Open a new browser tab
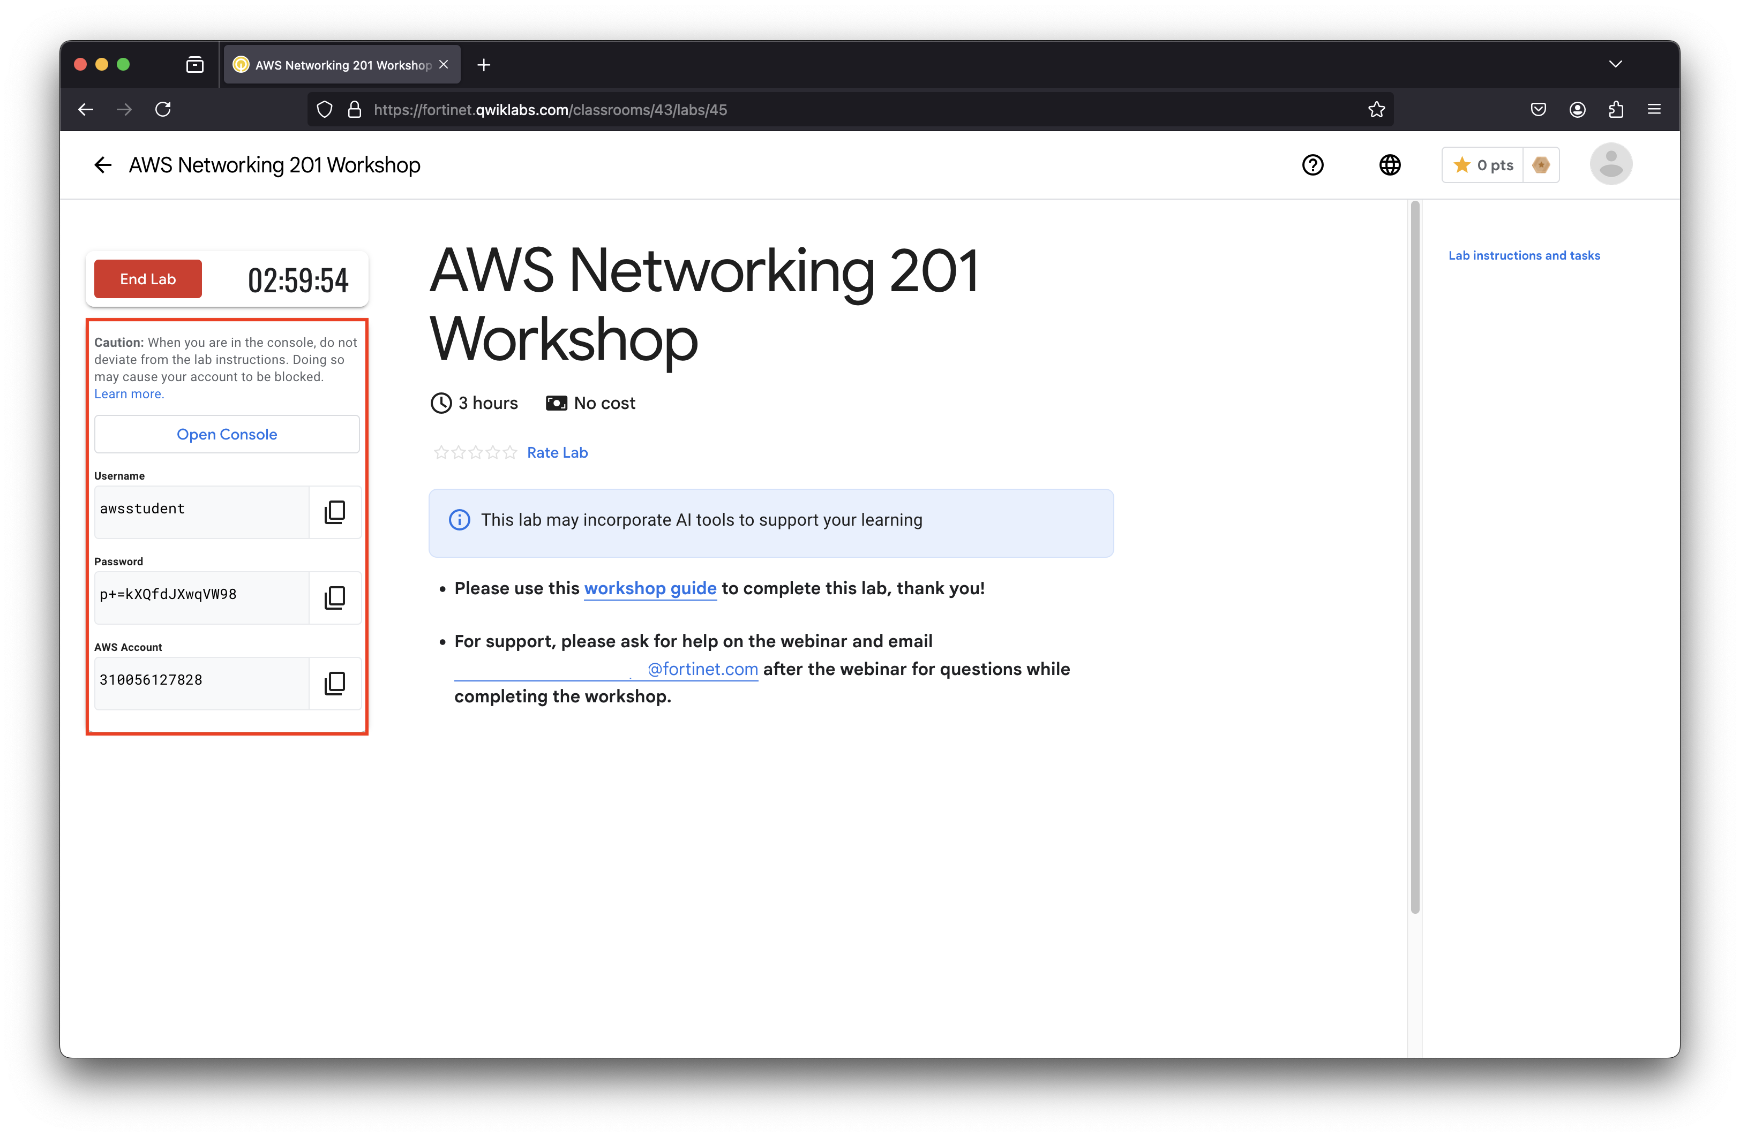Image resolution: width=1740 pixels, height=1137 pixels. 483,65
